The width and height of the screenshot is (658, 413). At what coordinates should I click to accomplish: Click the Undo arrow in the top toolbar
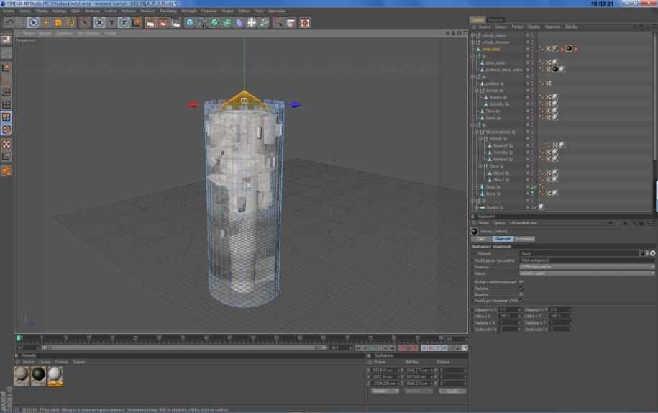click(x=9, y=23)
